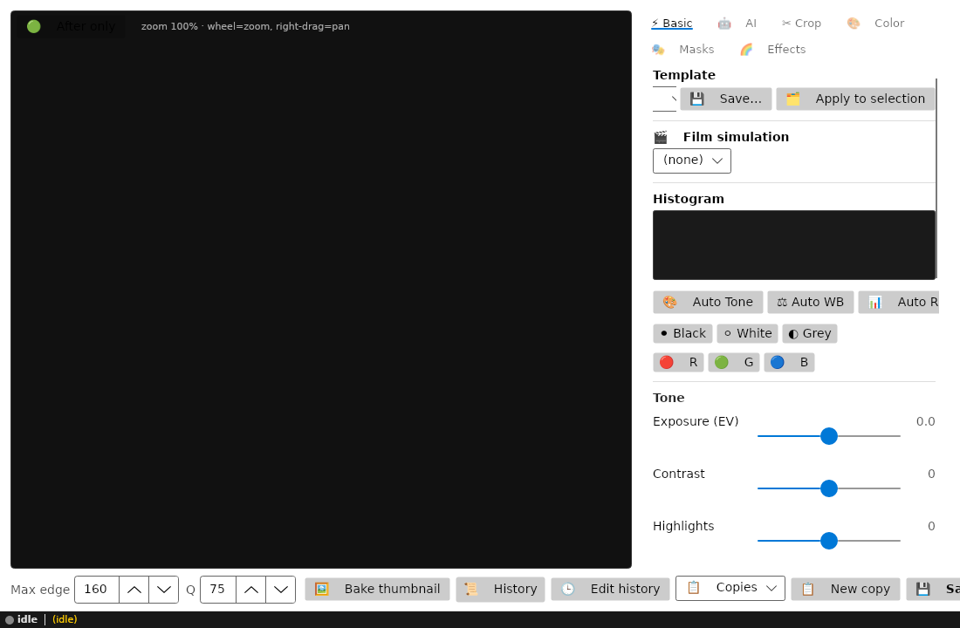Select the Grey point picker
This screenshot has height=628, width=960.
click(x=809, y=333)
